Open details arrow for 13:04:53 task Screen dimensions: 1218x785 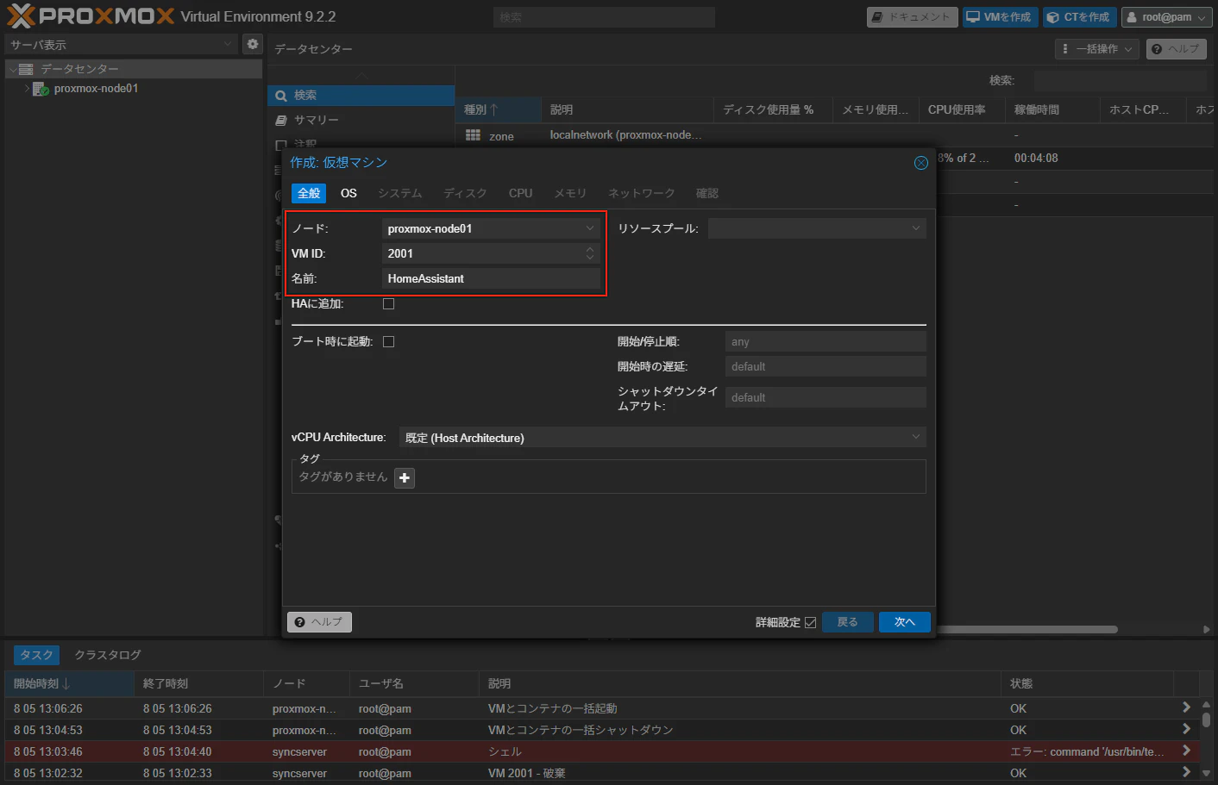[1186, 729]
